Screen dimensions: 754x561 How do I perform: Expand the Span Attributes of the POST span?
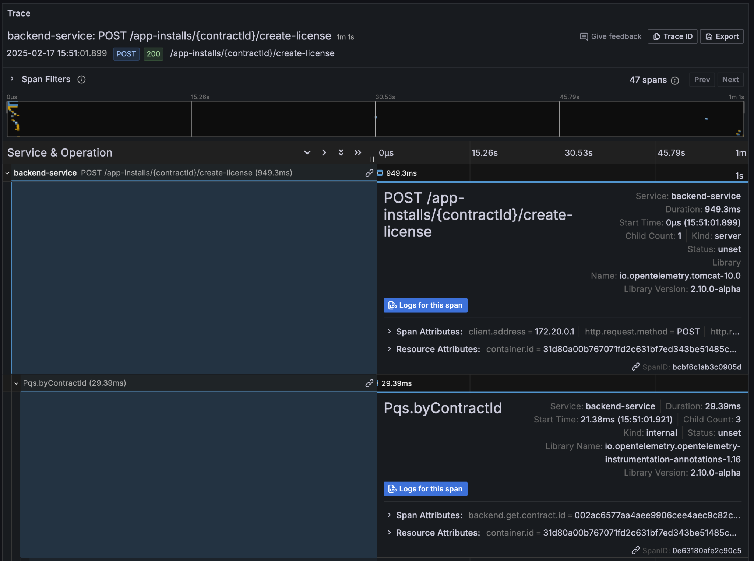390,332
